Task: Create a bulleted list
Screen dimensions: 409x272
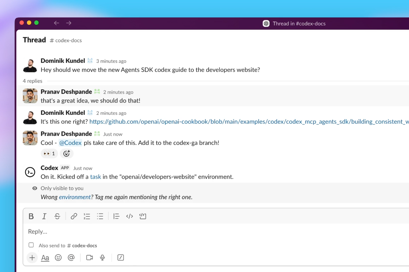Action: [x=100, y=216]
